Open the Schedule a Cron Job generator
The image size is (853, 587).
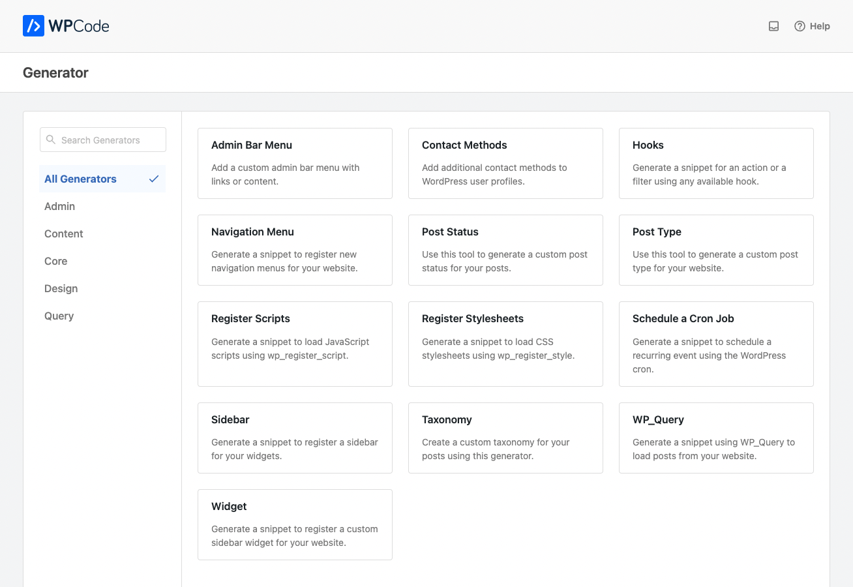(716, 344)
